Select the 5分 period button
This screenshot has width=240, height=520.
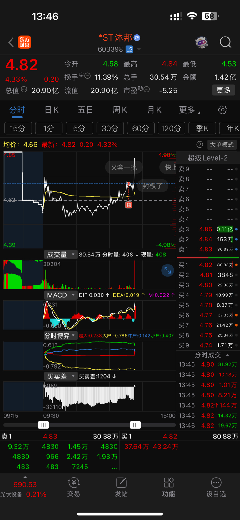click(79, 128)
